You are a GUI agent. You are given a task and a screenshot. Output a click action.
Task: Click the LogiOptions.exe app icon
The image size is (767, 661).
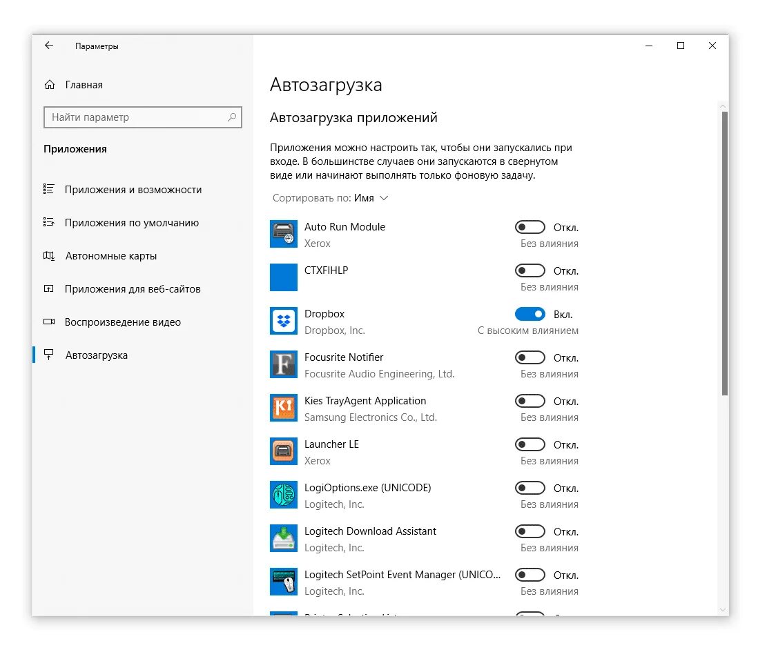[284, 495]
